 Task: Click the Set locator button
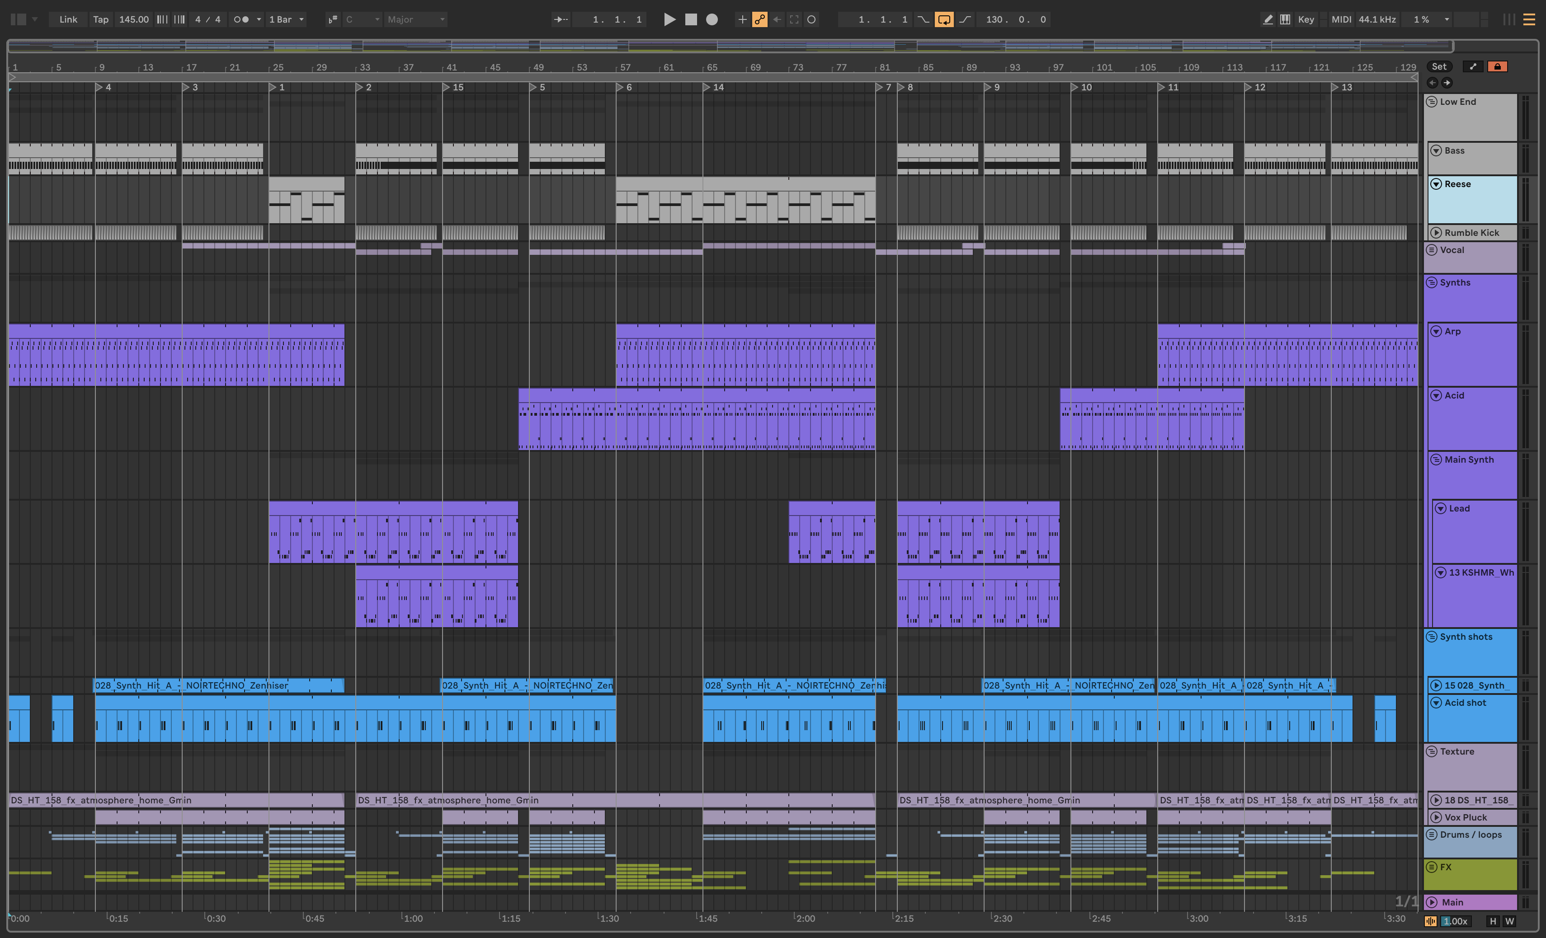point(1439,66)
